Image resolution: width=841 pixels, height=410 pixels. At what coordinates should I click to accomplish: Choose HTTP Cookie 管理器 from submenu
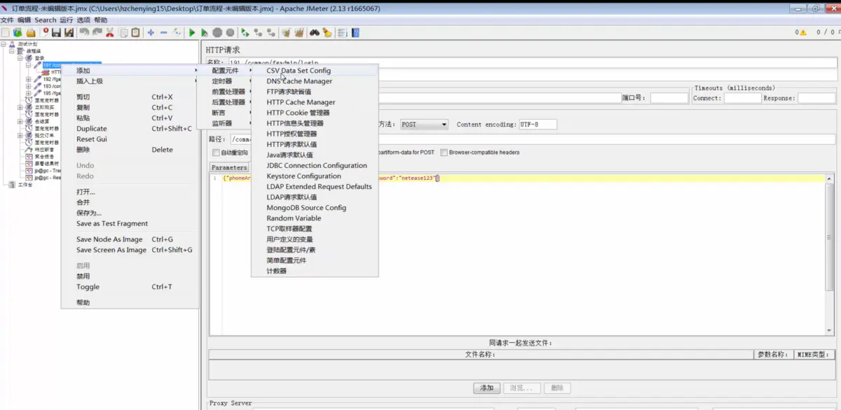coord(315,113)
